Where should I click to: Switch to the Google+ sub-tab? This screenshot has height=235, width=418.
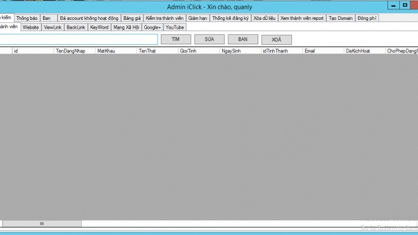click(x=152, y=27)
